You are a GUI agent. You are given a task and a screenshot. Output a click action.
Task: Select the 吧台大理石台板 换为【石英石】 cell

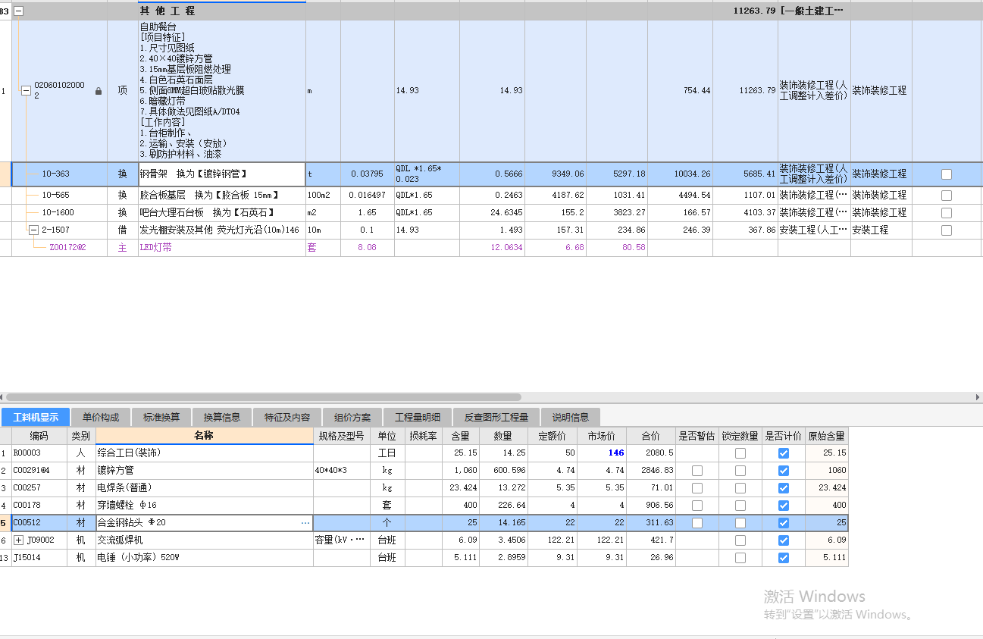click(x=222, y=213)
